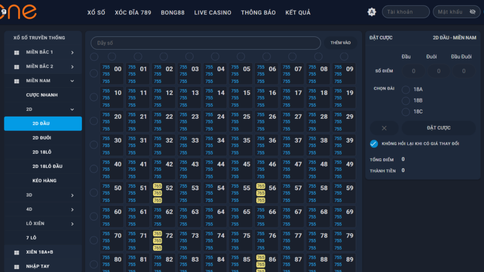484x272 pixels.
Task: Click the One logo in header
Action: coord(18,12)
